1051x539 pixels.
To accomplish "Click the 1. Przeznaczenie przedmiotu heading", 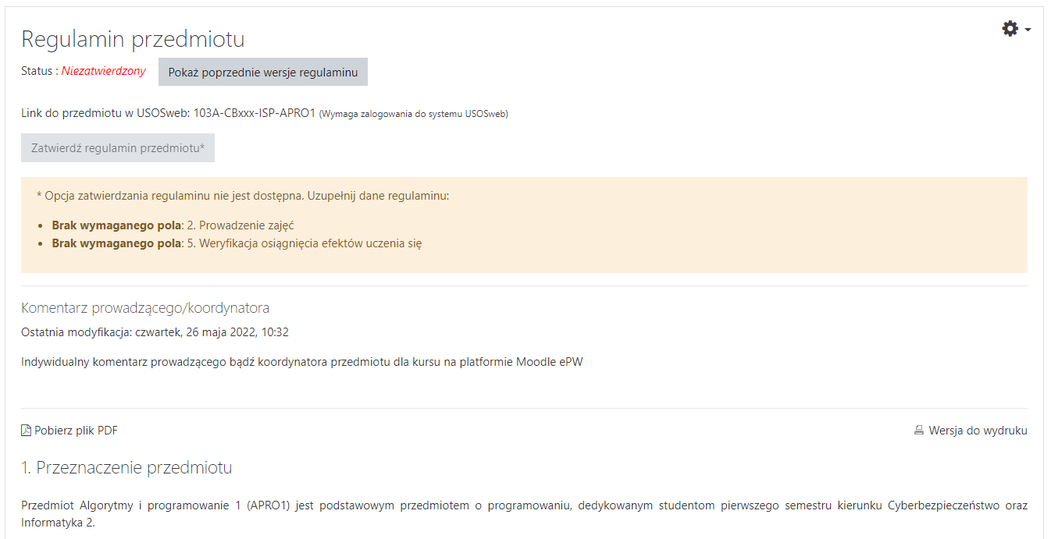I will (126, 468).
